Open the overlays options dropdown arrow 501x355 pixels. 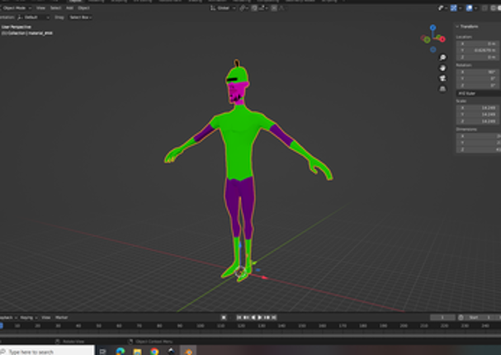(476, 8)
